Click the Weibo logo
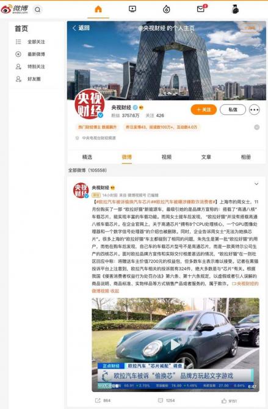Image resolution: width=268 pixels, height=409 pixels. pos(15,9)
